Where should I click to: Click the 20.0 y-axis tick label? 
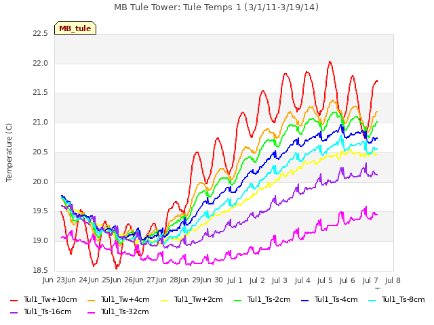[x=41, y=181]
